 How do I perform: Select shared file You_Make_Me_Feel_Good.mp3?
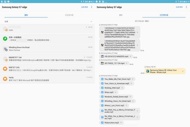(117, 79)
